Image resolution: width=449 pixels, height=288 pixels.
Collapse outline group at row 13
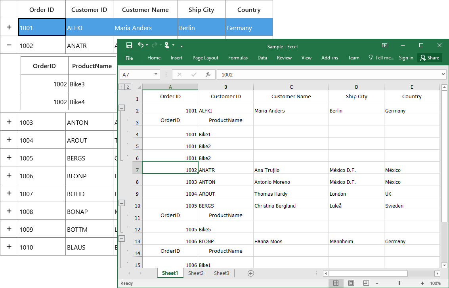click(x=122, y=238)
